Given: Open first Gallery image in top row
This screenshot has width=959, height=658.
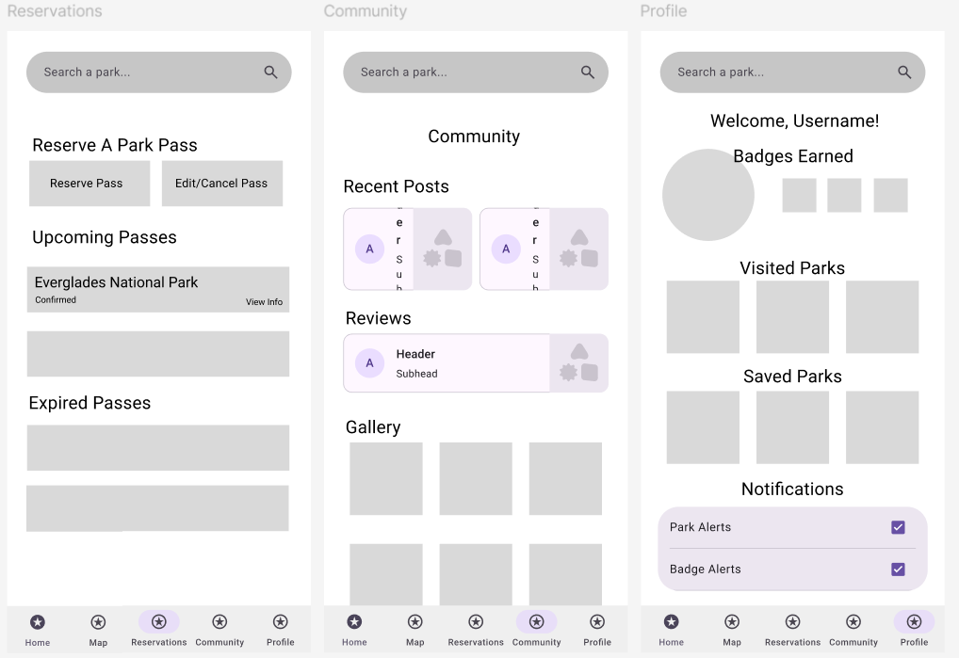Looking at the screenshot, I should [386, 479].
